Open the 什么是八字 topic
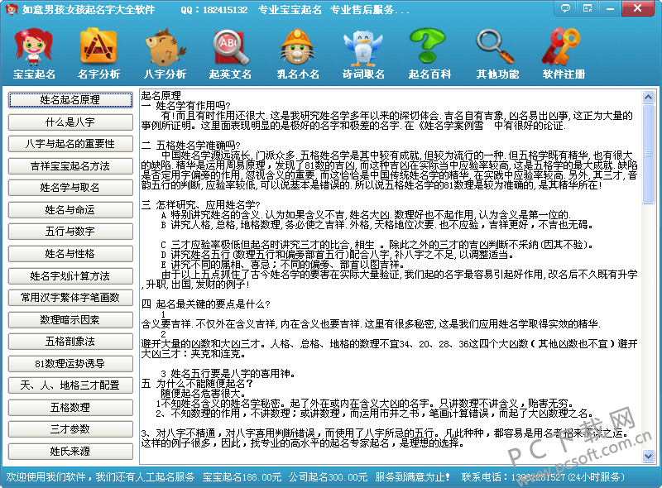 coord(70,122)
